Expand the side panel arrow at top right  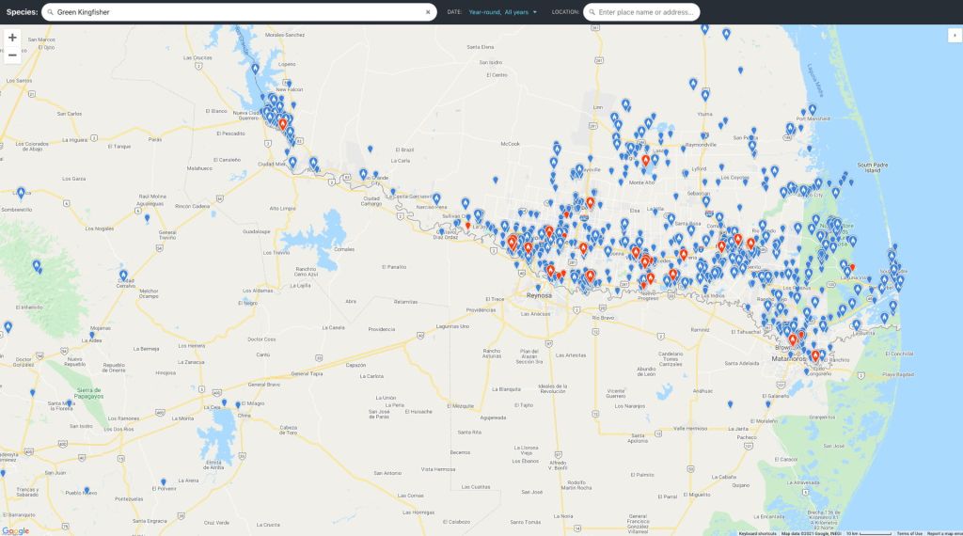coord(955,34)
